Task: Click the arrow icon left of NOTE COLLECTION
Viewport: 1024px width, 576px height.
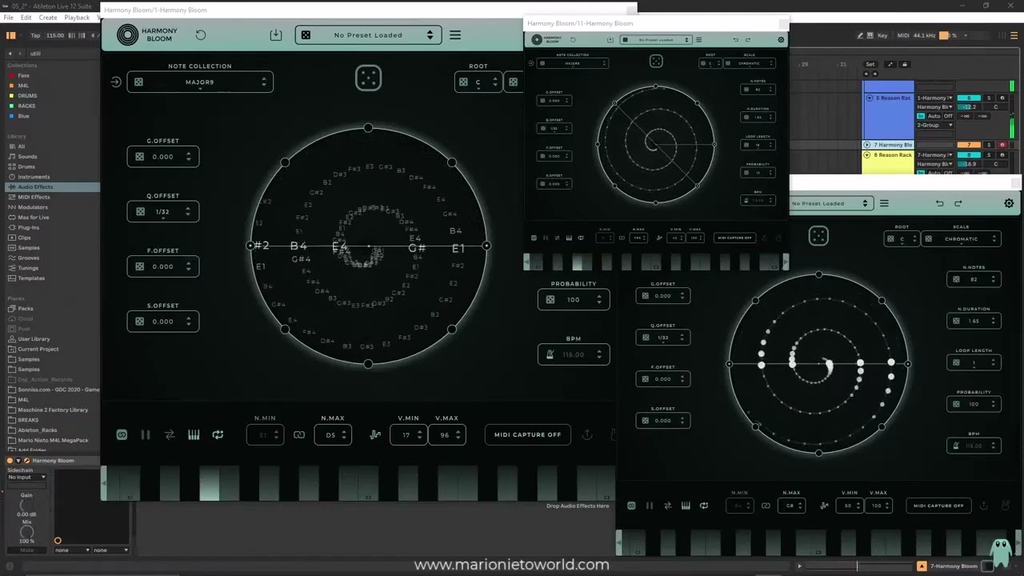Action: point(116,82)
